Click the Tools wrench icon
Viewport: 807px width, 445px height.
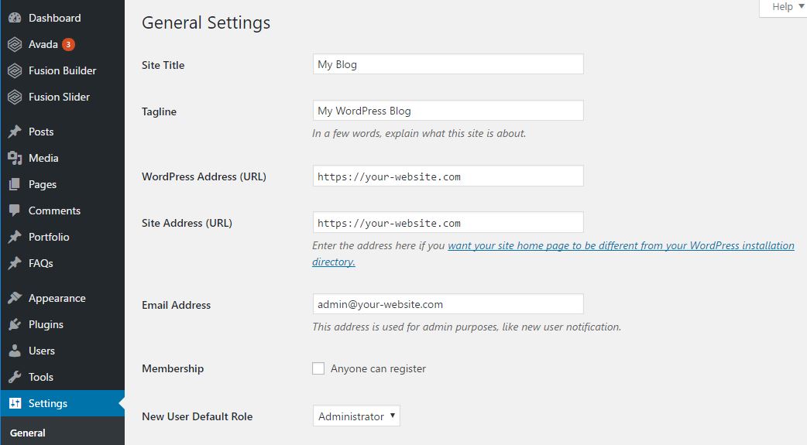(x=15, y=377)
